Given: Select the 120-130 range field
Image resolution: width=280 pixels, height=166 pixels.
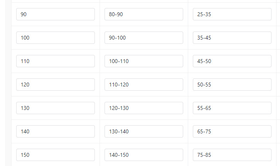Looking at the screenshot, I should coord(143,108).
